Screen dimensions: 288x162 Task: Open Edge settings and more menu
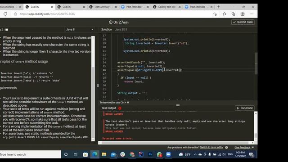252,14
